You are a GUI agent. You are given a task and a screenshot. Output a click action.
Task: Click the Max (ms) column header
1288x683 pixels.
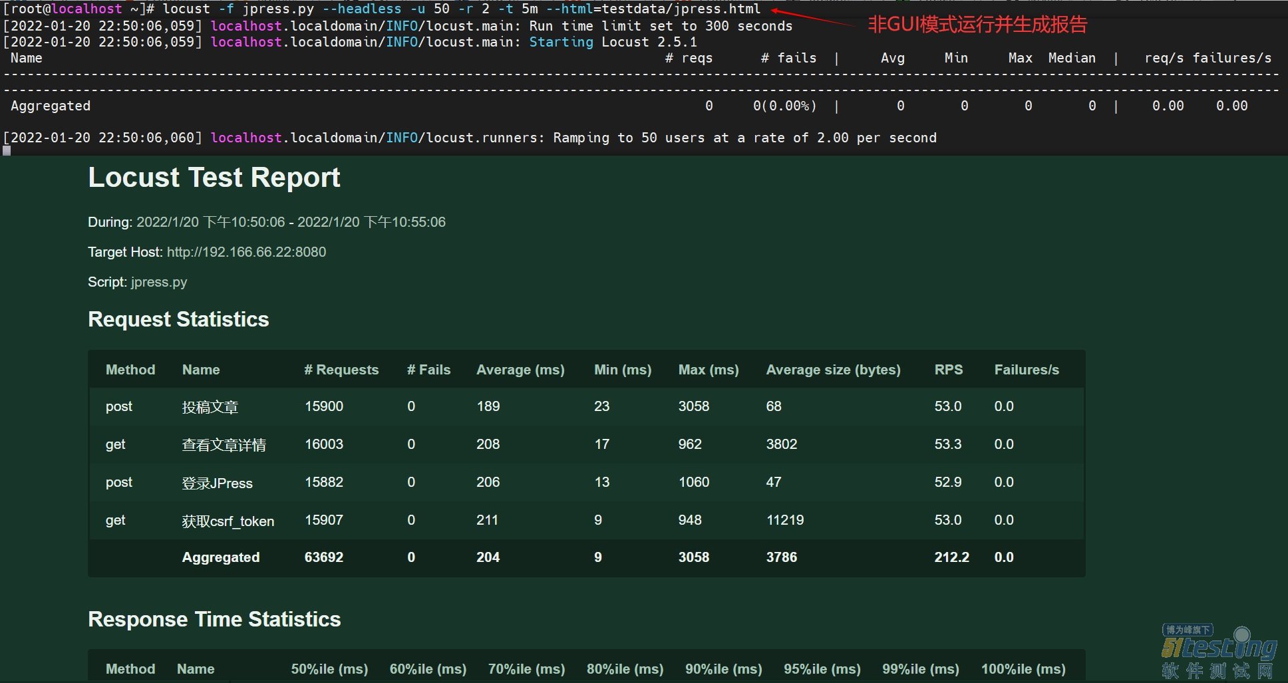tap(709, 370)
